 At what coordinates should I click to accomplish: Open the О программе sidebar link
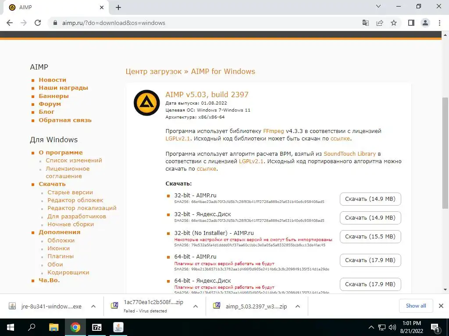61,153
